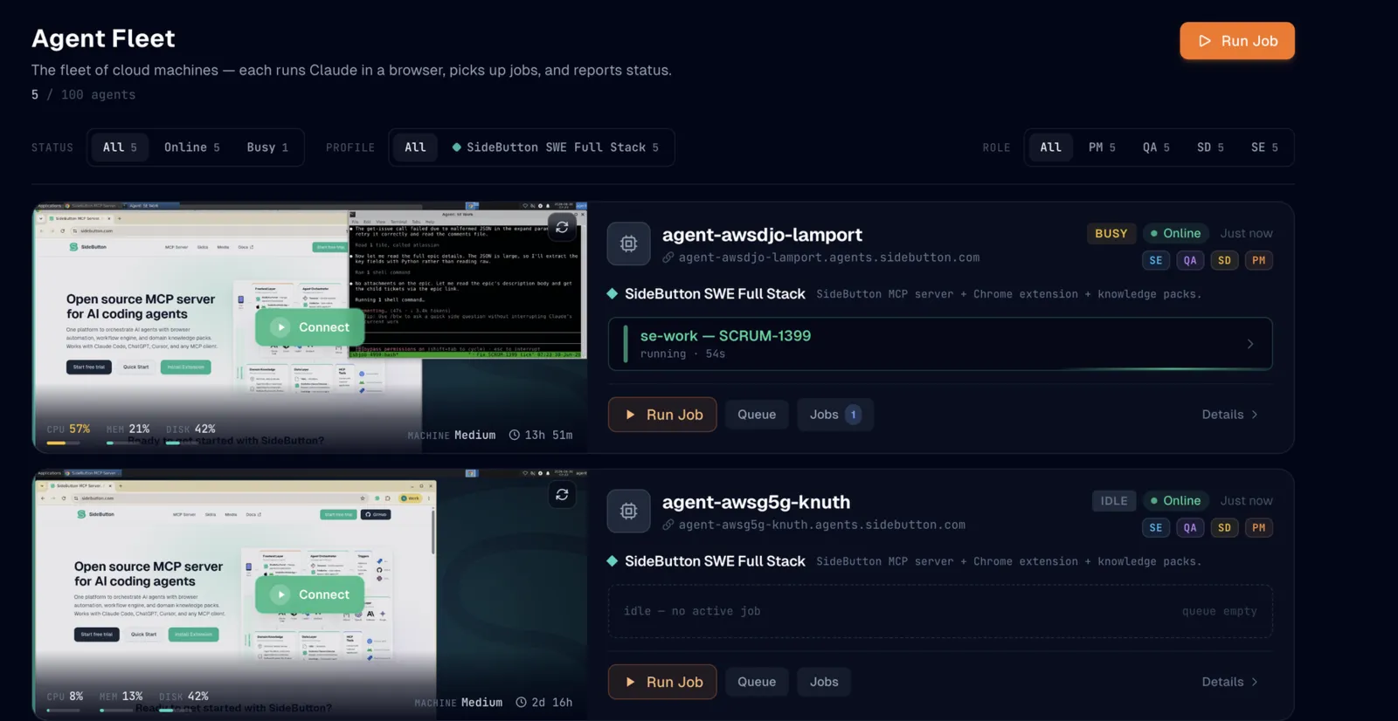Image resolution: width=1398 pixels, height=721 pixels.
Task: Run a job on agent-awsg5g-knuth
Action: (x=662, y=682)
